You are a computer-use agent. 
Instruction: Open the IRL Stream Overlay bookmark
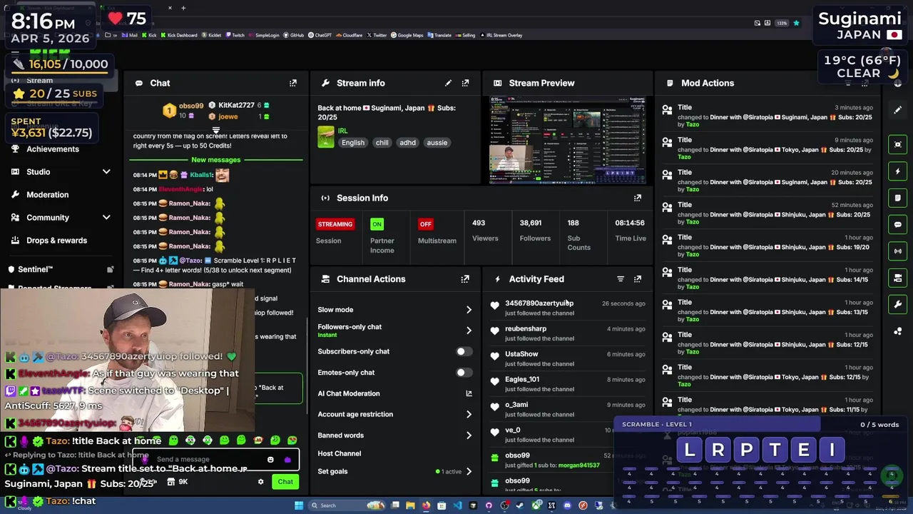coord(501,35)
